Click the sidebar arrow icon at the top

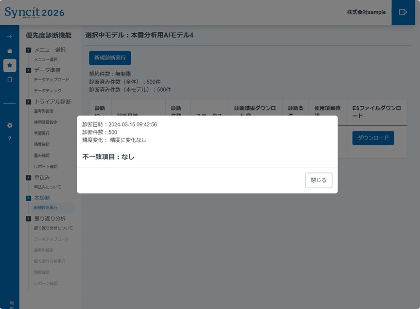click(10, 37)
